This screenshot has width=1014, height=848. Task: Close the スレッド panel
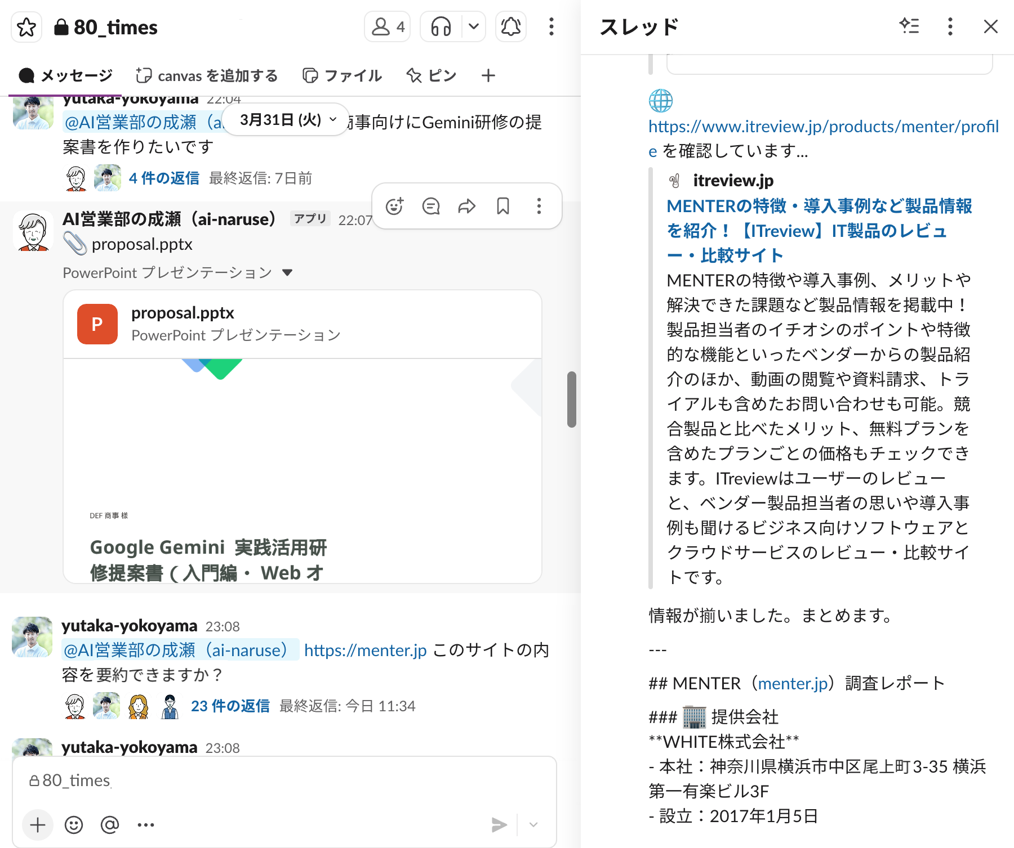(x=991, y=26)
